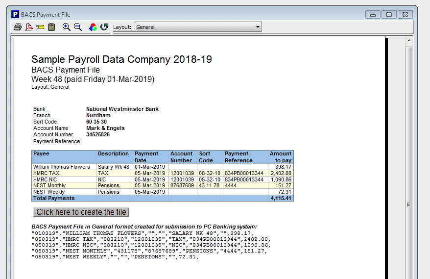The width and height of the screenshot is (430, 279).
Task: Click the NEST Monthly payee cell
Action: point(64,186)
